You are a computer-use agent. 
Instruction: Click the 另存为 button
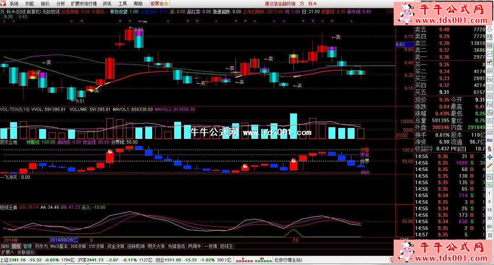41,246
